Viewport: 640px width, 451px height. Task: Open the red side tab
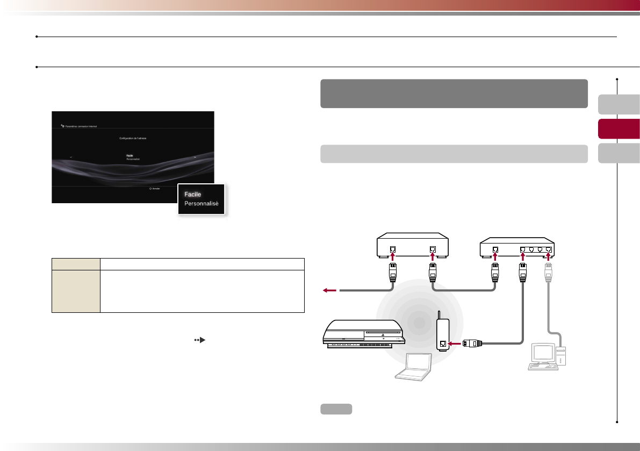coord(619,129)
